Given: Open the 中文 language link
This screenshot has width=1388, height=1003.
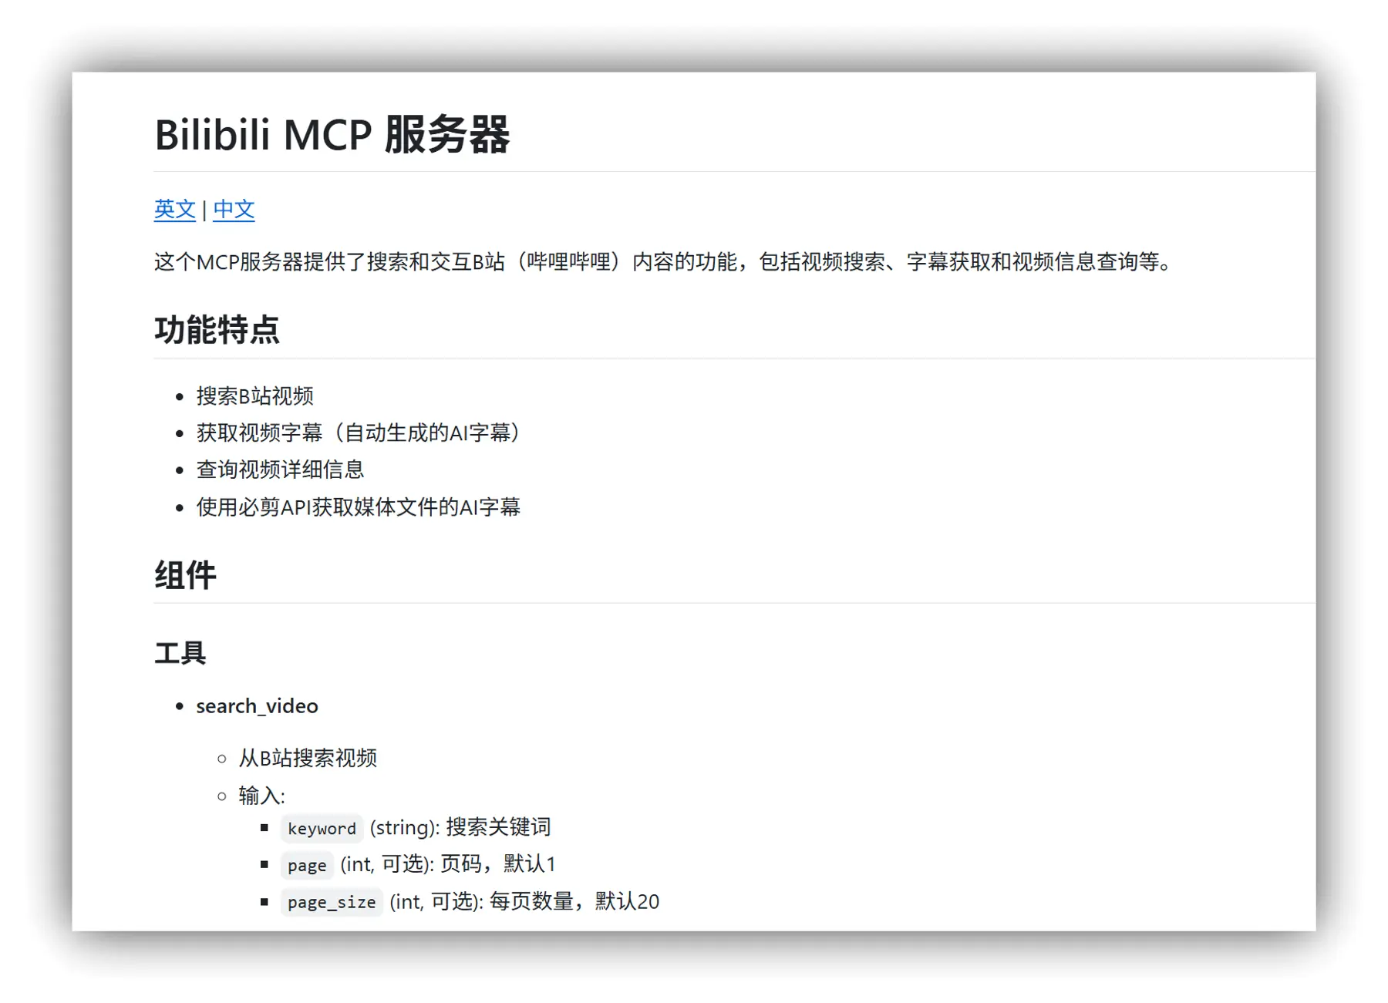Looking at the screenshot, I should click(x=234, y=209).
